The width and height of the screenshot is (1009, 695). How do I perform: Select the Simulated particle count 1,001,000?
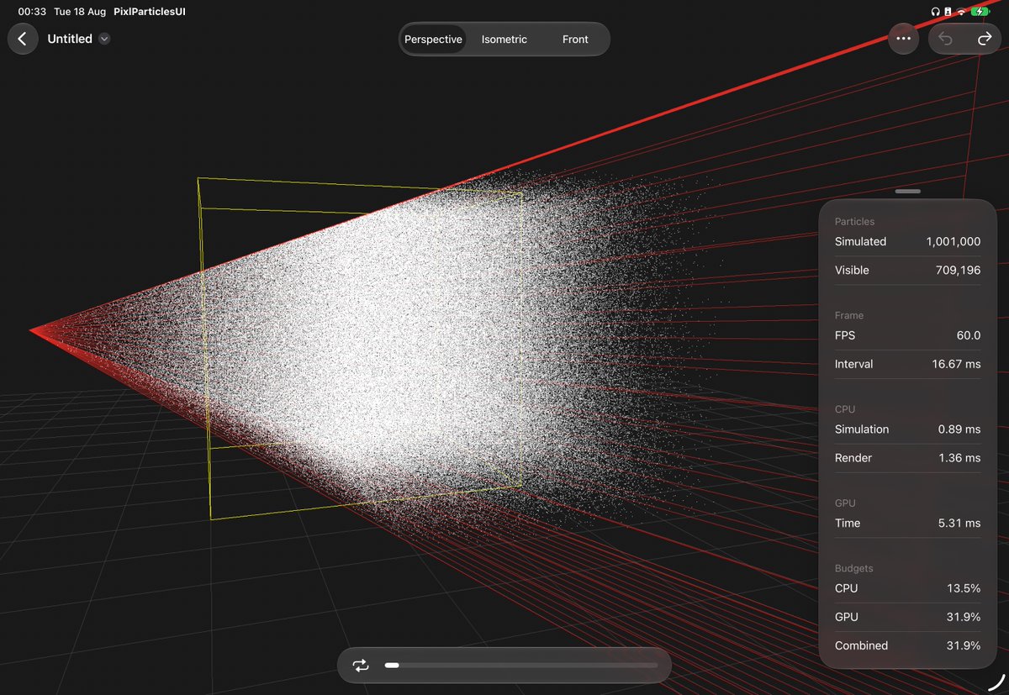click(x=954, y=241)
